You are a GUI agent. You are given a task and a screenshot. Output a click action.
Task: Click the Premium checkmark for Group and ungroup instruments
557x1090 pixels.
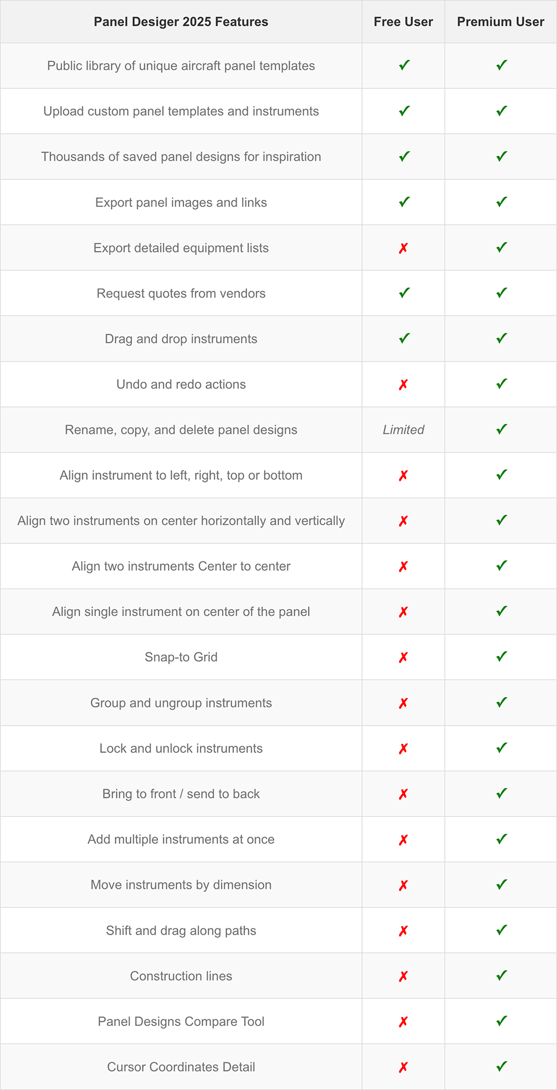coord(501,703)
